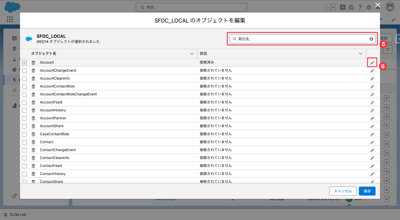This screenshot has height=220, width=400.
Task: Click the pencil icon for AccountPartner
Action: pos(372,118)
